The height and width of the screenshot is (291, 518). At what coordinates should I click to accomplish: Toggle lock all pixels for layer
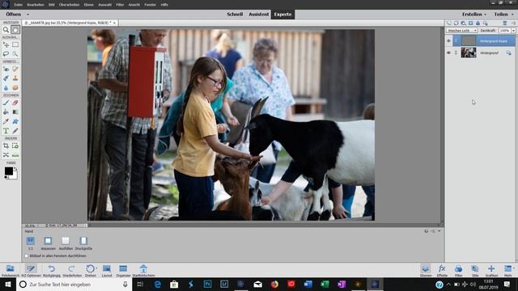click(478, 23)
